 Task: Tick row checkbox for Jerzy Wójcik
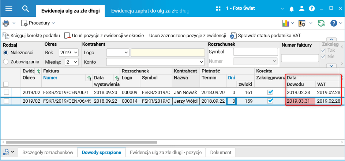(6, 101)
